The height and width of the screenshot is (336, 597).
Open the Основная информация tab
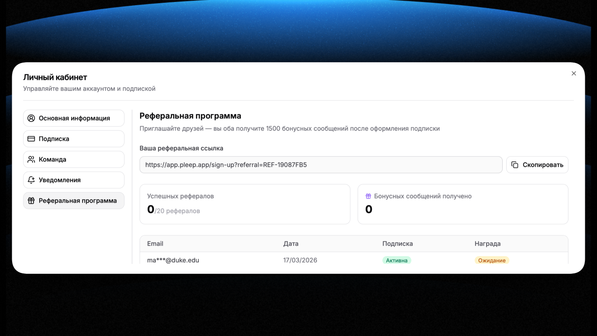pos(74,118)
